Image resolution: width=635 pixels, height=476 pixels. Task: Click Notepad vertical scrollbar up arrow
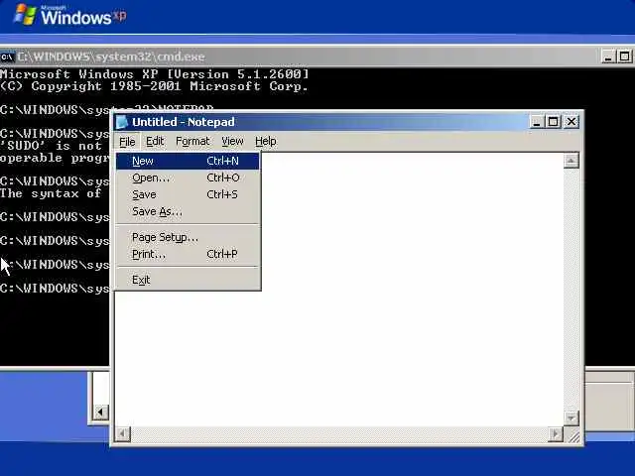(571, 161)
